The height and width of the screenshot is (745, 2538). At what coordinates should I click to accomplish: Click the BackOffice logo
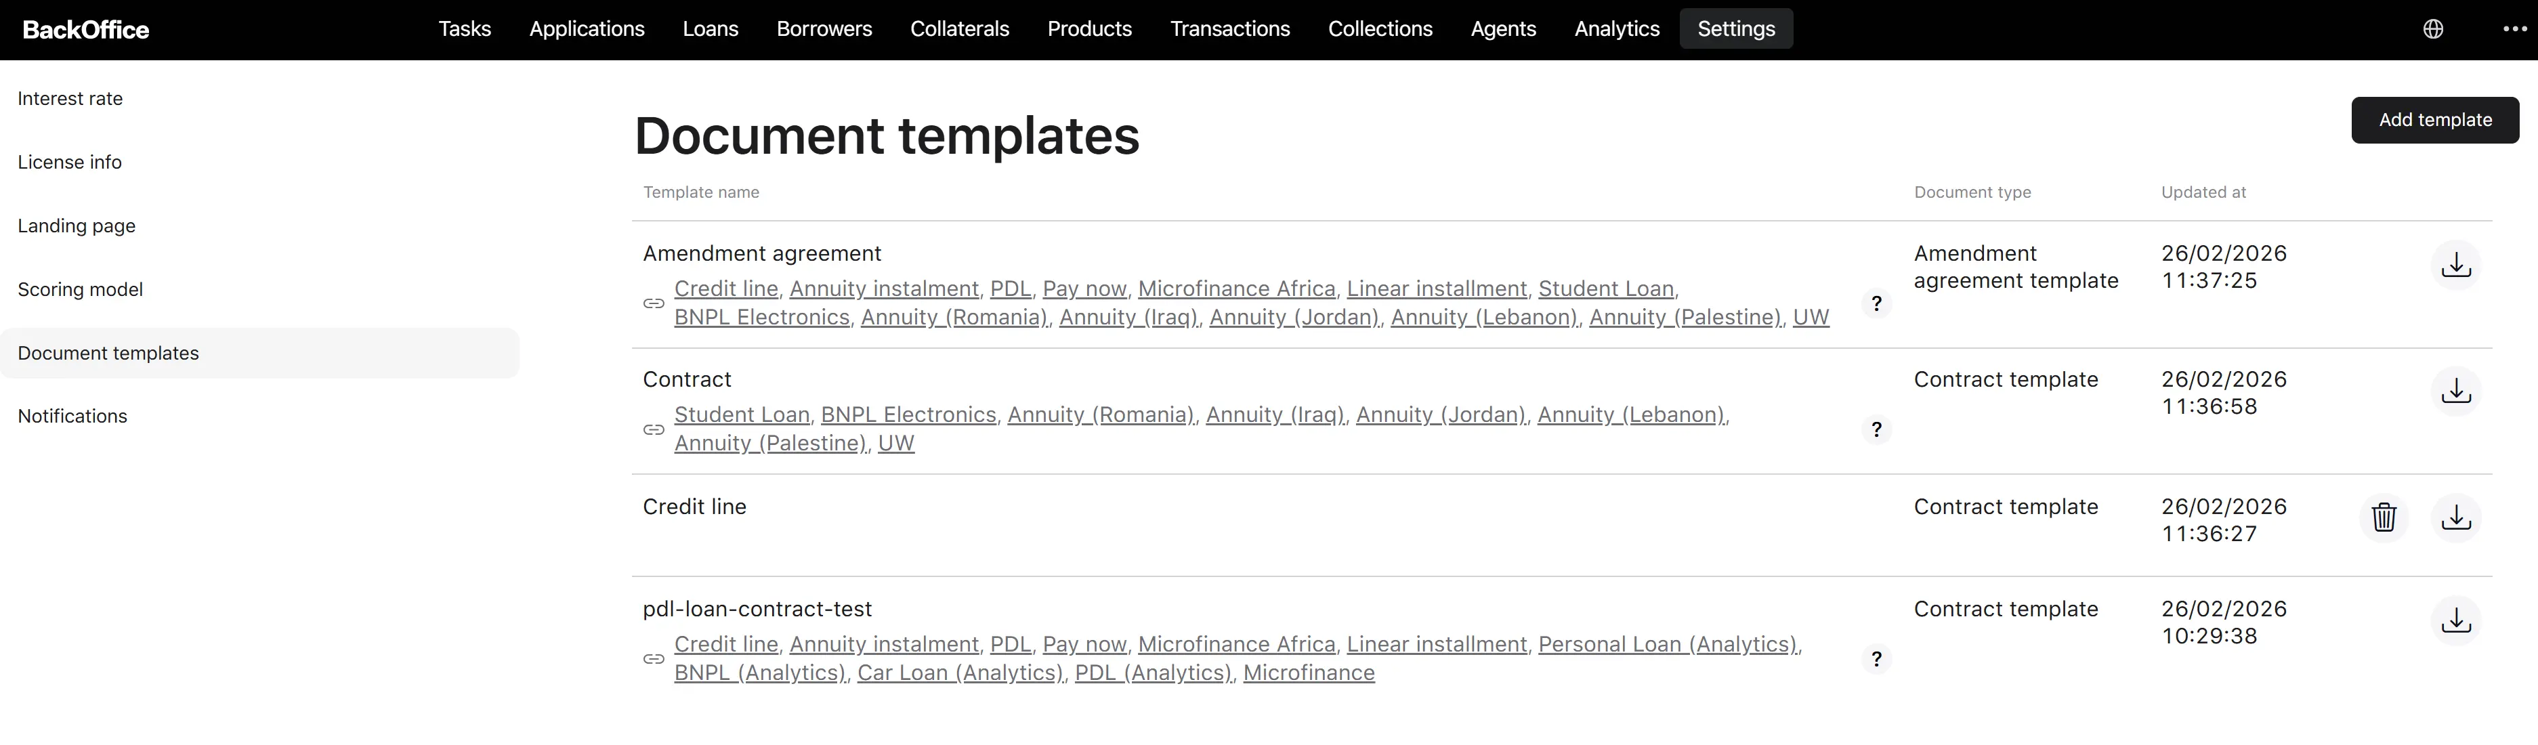[86, 30]
